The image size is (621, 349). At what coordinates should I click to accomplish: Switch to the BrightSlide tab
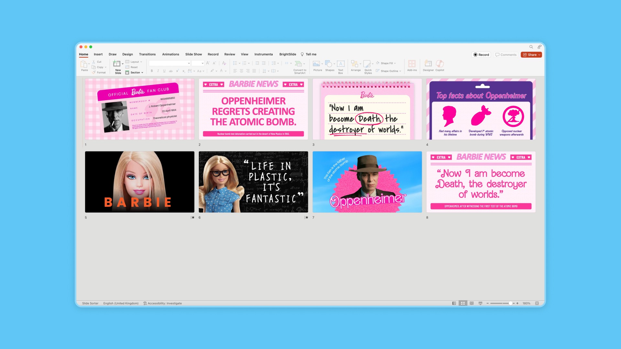point(288,54)
